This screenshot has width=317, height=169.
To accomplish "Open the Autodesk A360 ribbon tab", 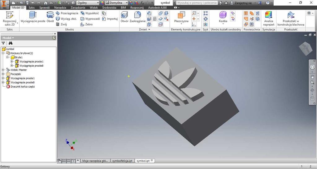I will (158, 7).
